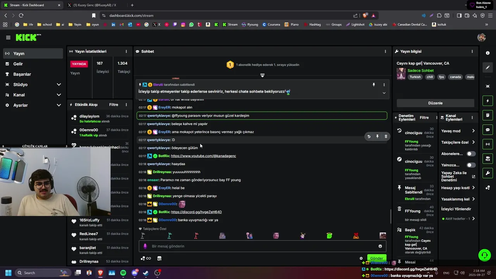The height and width of the screenshot is (279, 496).
Task: Click user profile avatar at top right
Action: (x=482, y=37)
